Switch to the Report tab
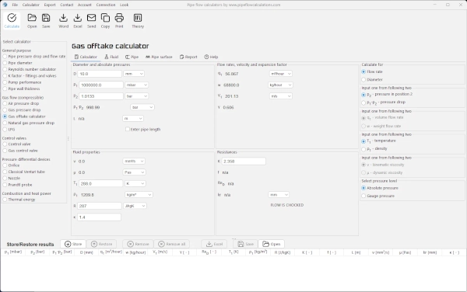Screen dimensions: 467x292 (x=188, y=57)
